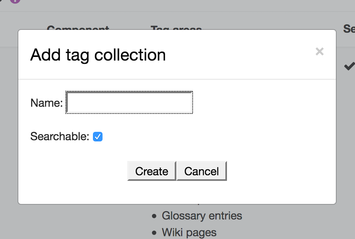Click the checkmark icon at right edge
This screenshot has width=355, height=239.
pyautogui.click(x=349, y=66)
